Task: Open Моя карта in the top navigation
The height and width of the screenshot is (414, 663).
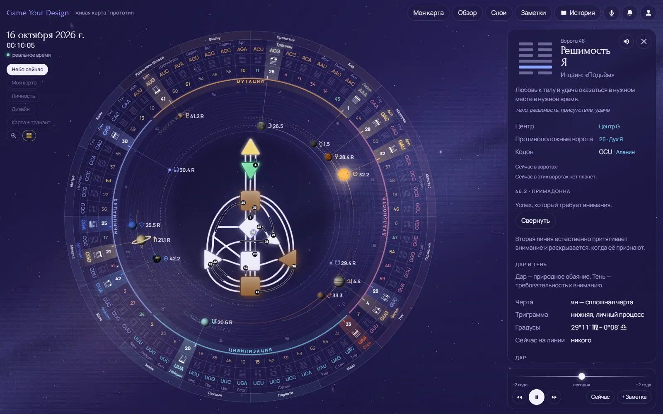Action: pos(428,13)
